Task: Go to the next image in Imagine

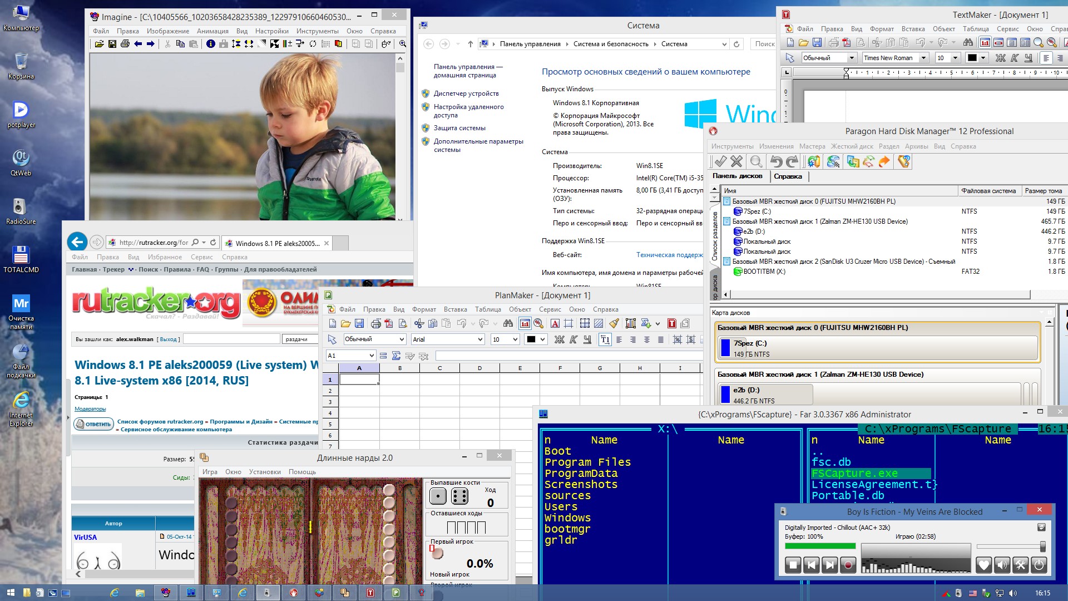Action: click(150, 44)
